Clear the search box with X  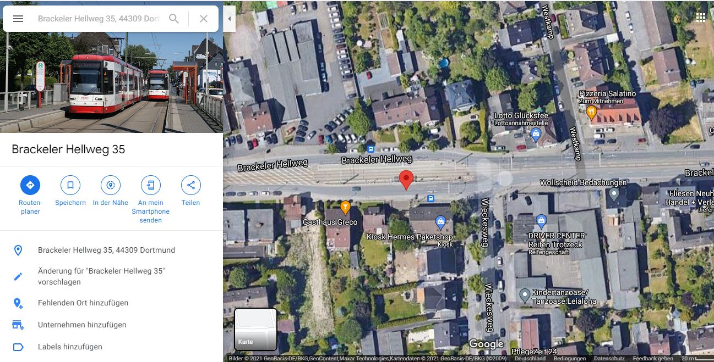(204, 19)
